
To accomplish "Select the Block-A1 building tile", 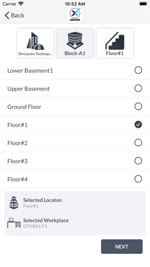I will click(75, 43).
